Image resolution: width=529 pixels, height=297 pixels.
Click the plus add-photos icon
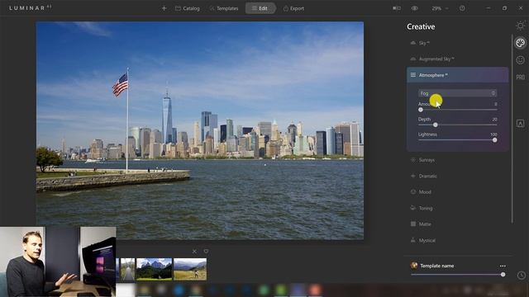click(164, 8)
